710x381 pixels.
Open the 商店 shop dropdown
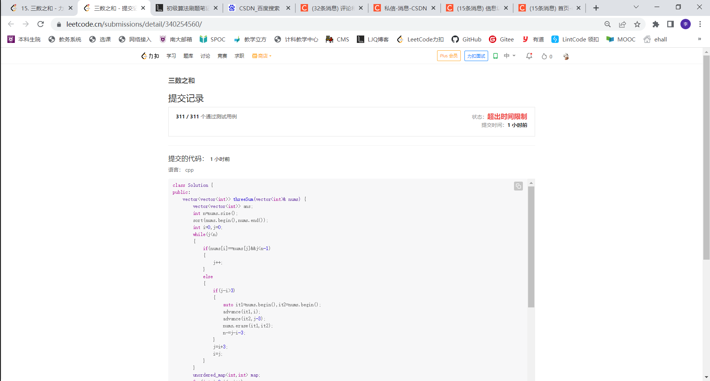[261, 56]
